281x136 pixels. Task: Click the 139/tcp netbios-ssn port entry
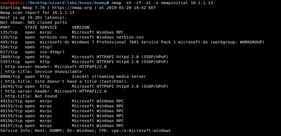(x=9, y=37)
